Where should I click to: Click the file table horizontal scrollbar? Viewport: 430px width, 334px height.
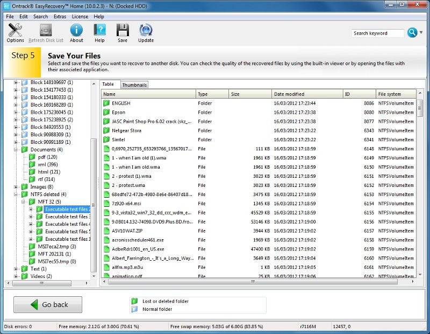253,282
